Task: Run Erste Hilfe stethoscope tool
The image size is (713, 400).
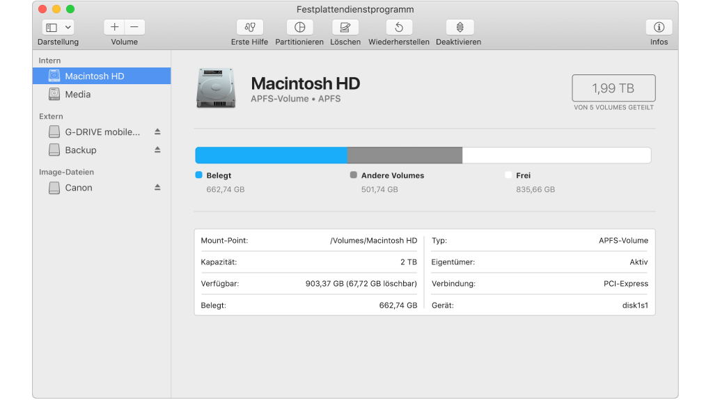Action: (250, 27)
